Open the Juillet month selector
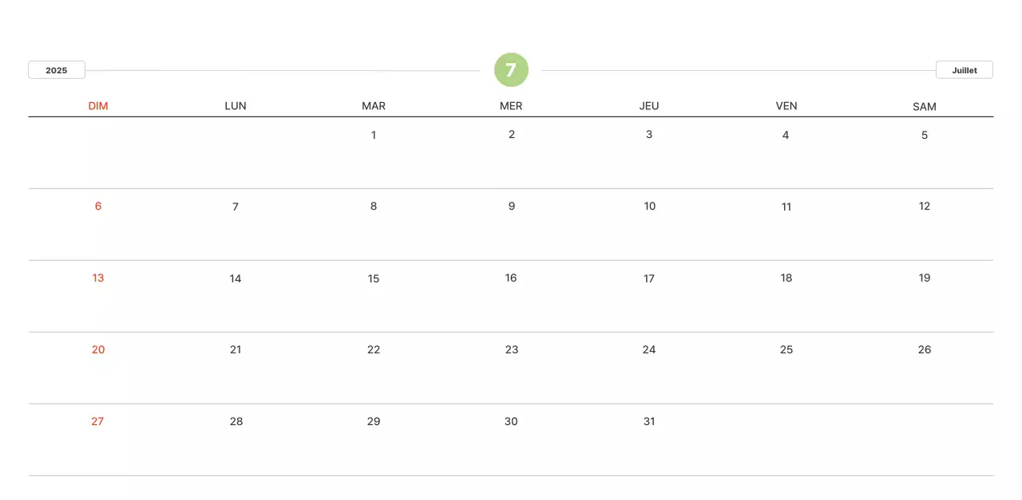The width and height of the screenshot is (1022, 500). pyautogui.click(x=964, y=70)
